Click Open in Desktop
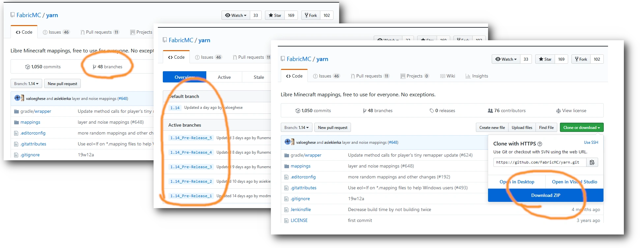 pos(517,182)
